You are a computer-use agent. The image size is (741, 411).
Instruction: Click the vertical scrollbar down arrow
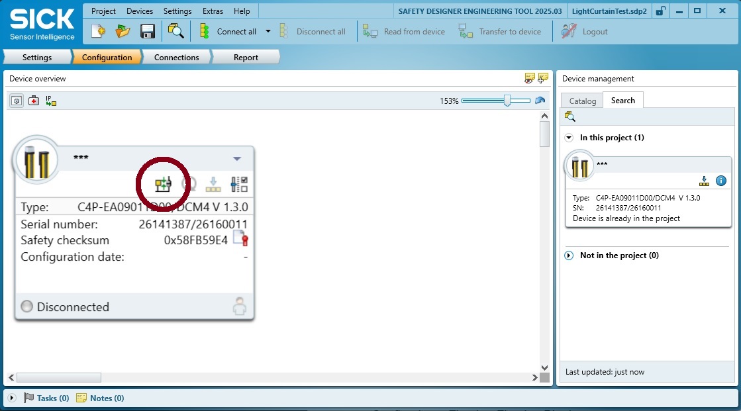(x=544, y=367)
